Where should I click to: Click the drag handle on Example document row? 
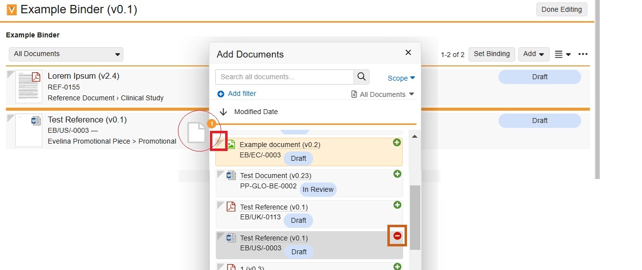tap(219, 142)
